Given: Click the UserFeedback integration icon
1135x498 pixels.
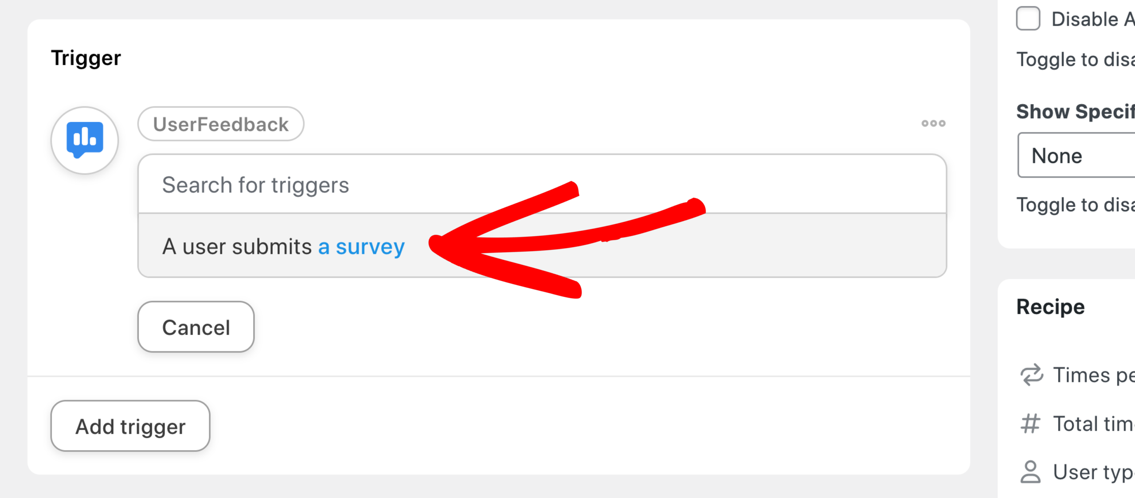Looking at the screenshot, I should coord(85,140).
